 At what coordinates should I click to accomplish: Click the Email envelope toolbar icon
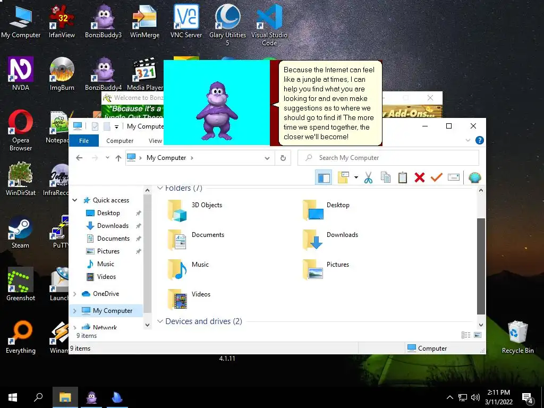(x=454, y=177)
